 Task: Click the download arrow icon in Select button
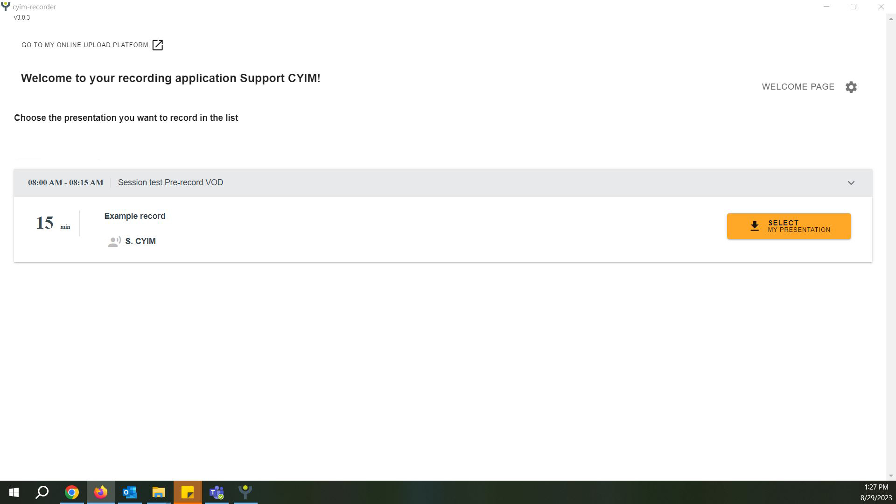tap(754, 226)
